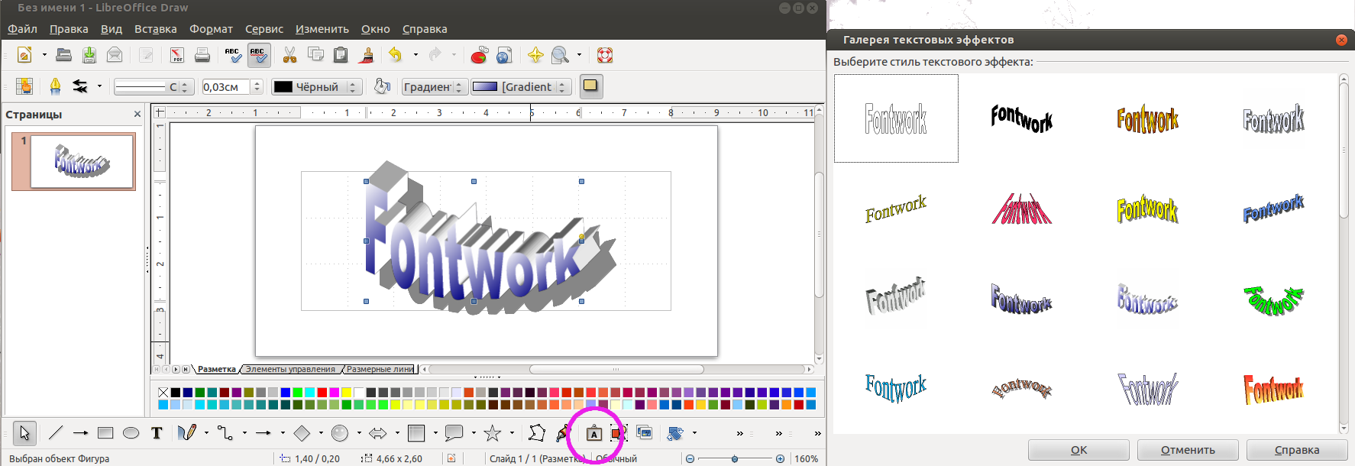
Task: Export directly as PDF icon
Action: pyautogui.click(x=177, y=55)
